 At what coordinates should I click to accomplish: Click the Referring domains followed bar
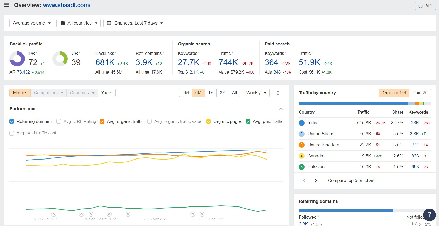tap(346, 210)
